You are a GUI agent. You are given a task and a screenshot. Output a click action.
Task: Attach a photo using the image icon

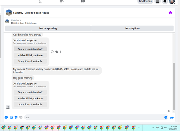coord(11,117)
